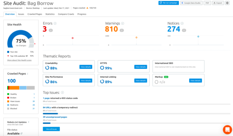Click the Google Data Studio button
The image size is (233, 136).
tap(191, 3)
